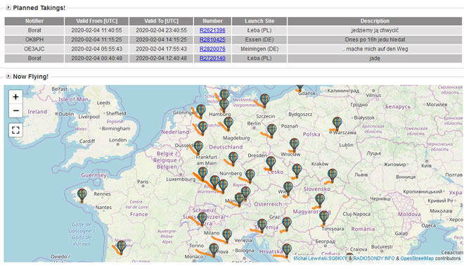Select balloon marker near Rennes
The image size is (464, 266).
pos(82,196)
